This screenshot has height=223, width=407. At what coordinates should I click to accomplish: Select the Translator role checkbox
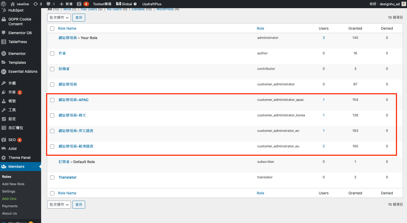52,178
